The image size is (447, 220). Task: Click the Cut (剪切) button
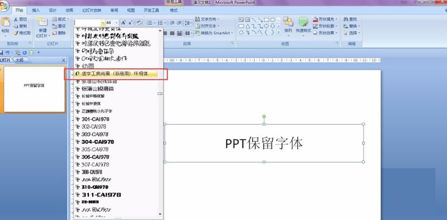coord(20,19)
